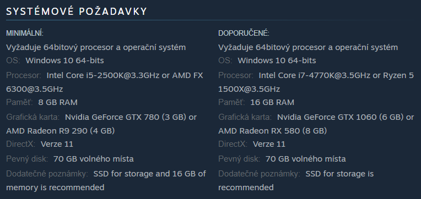Image resolution: width=421 pixels, height=199 pixels.
Task: Click the 16 GB RAM memory value
Action: tap(272, 102)
